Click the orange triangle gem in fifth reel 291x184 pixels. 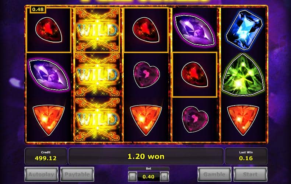[243, 120]
